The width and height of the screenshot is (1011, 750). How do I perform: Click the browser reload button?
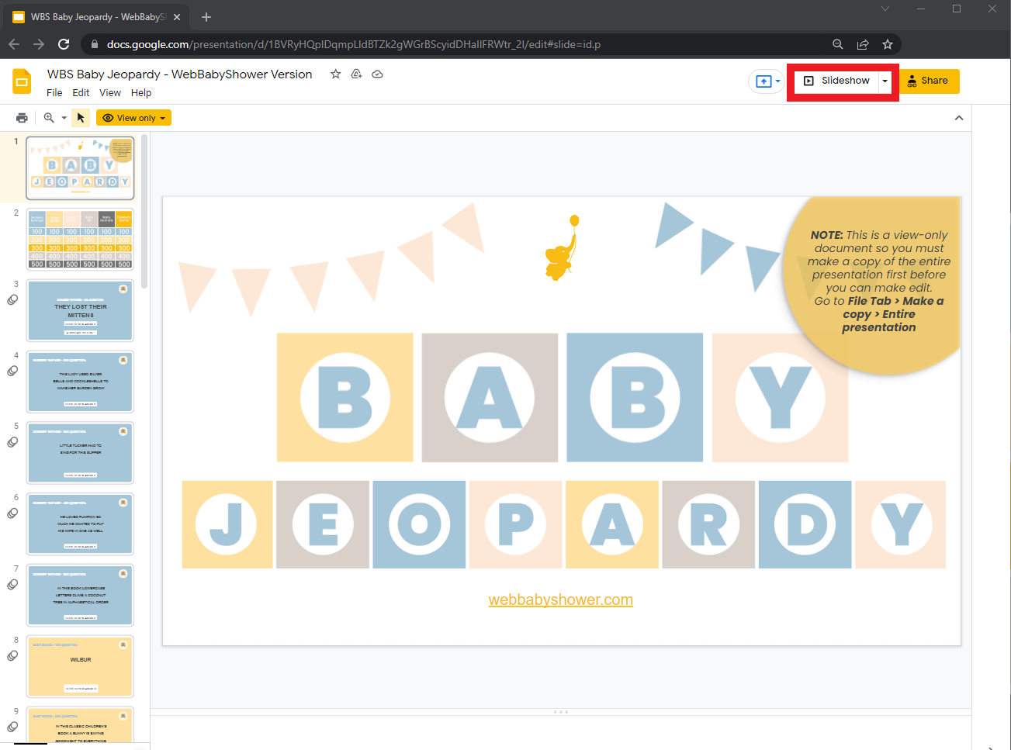click(x=64, y=44)
